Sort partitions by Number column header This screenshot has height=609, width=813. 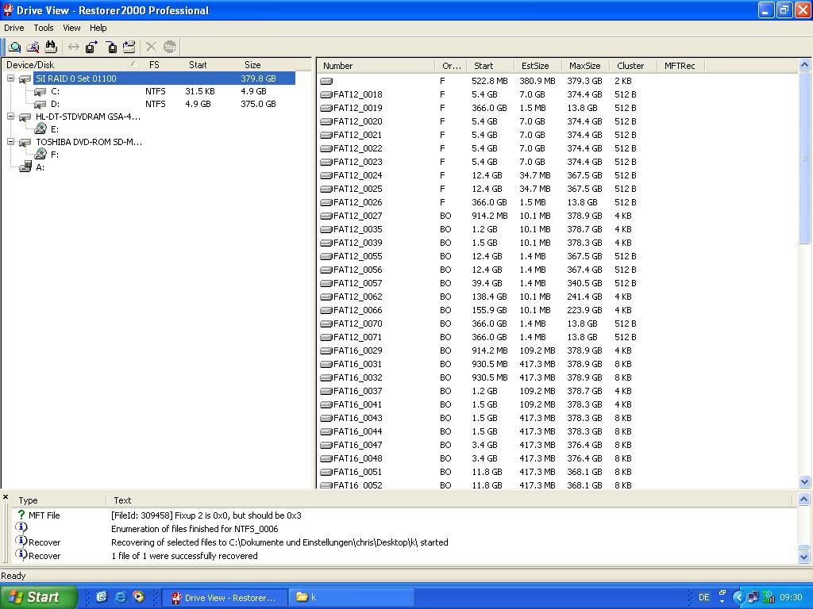click(376, 66)
